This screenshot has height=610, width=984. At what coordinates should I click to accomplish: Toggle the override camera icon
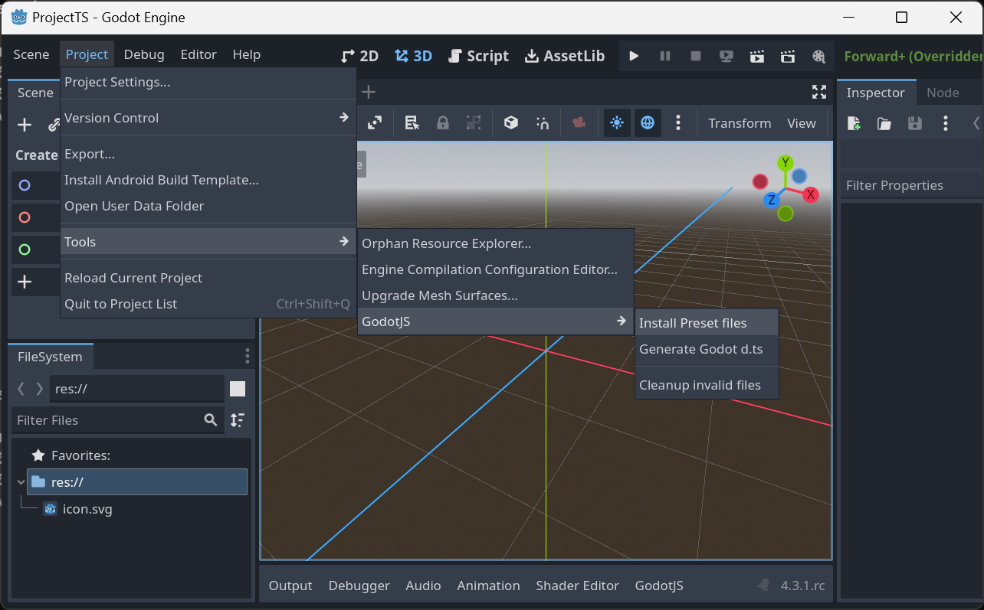tap(579, 122)
